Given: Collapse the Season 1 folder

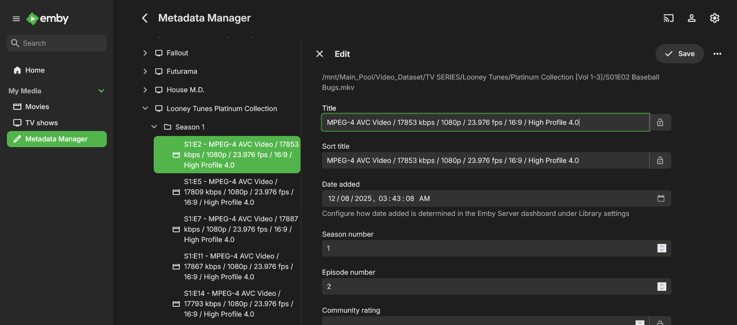Looking at the screenshot, I should [154, 127].
